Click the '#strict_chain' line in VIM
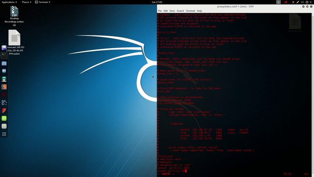This screenshot has width=314, height=177. click(x=167, y=32)
